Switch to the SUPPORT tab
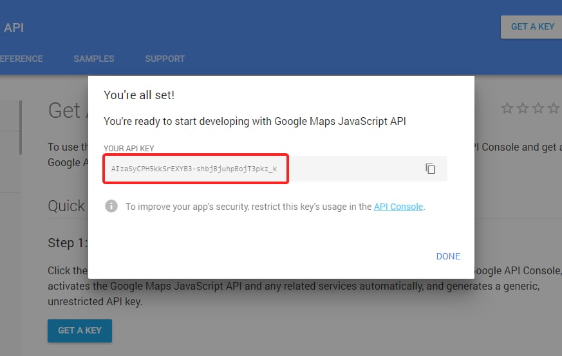Screen dimensions: 562x356 coord(165,59)
